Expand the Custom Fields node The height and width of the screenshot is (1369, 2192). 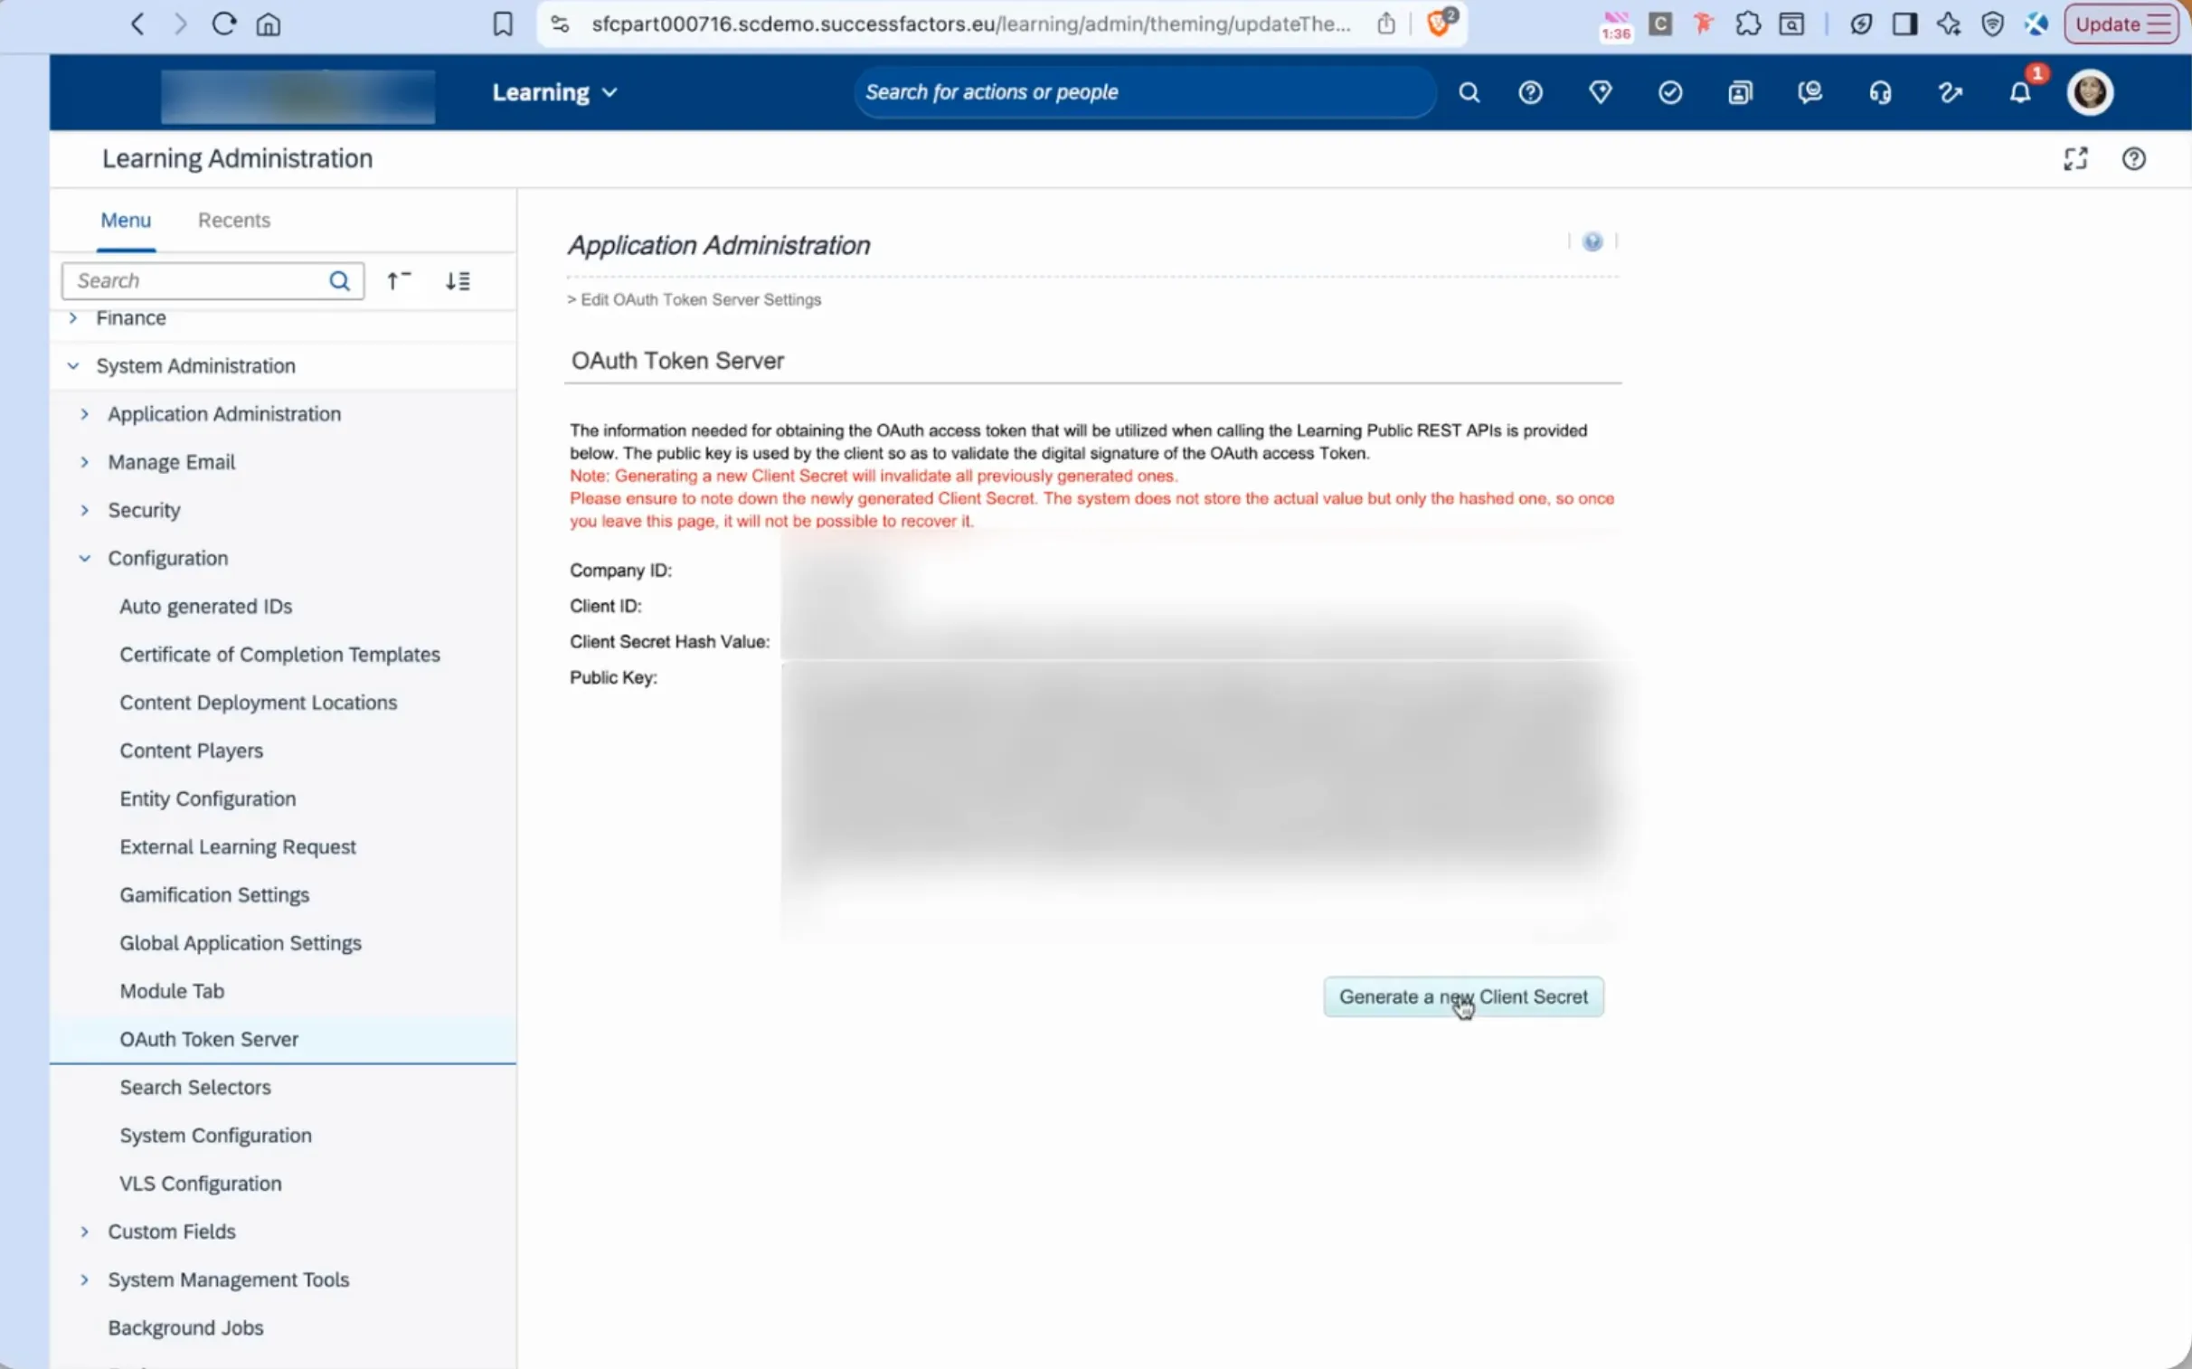click(x=85, y=1232)
